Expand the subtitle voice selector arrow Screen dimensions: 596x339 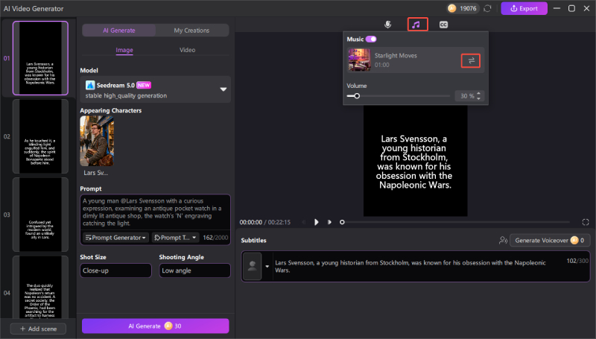click(267, 267)
